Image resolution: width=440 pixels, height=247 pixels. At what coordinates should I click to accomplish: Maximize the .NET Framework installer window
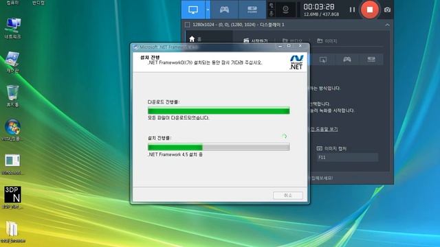(x=289, y=46)
